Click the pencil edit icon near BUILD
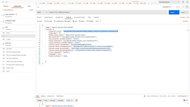Image resolution: width=190 pixels, height=107 pixels. click(183, 7)
